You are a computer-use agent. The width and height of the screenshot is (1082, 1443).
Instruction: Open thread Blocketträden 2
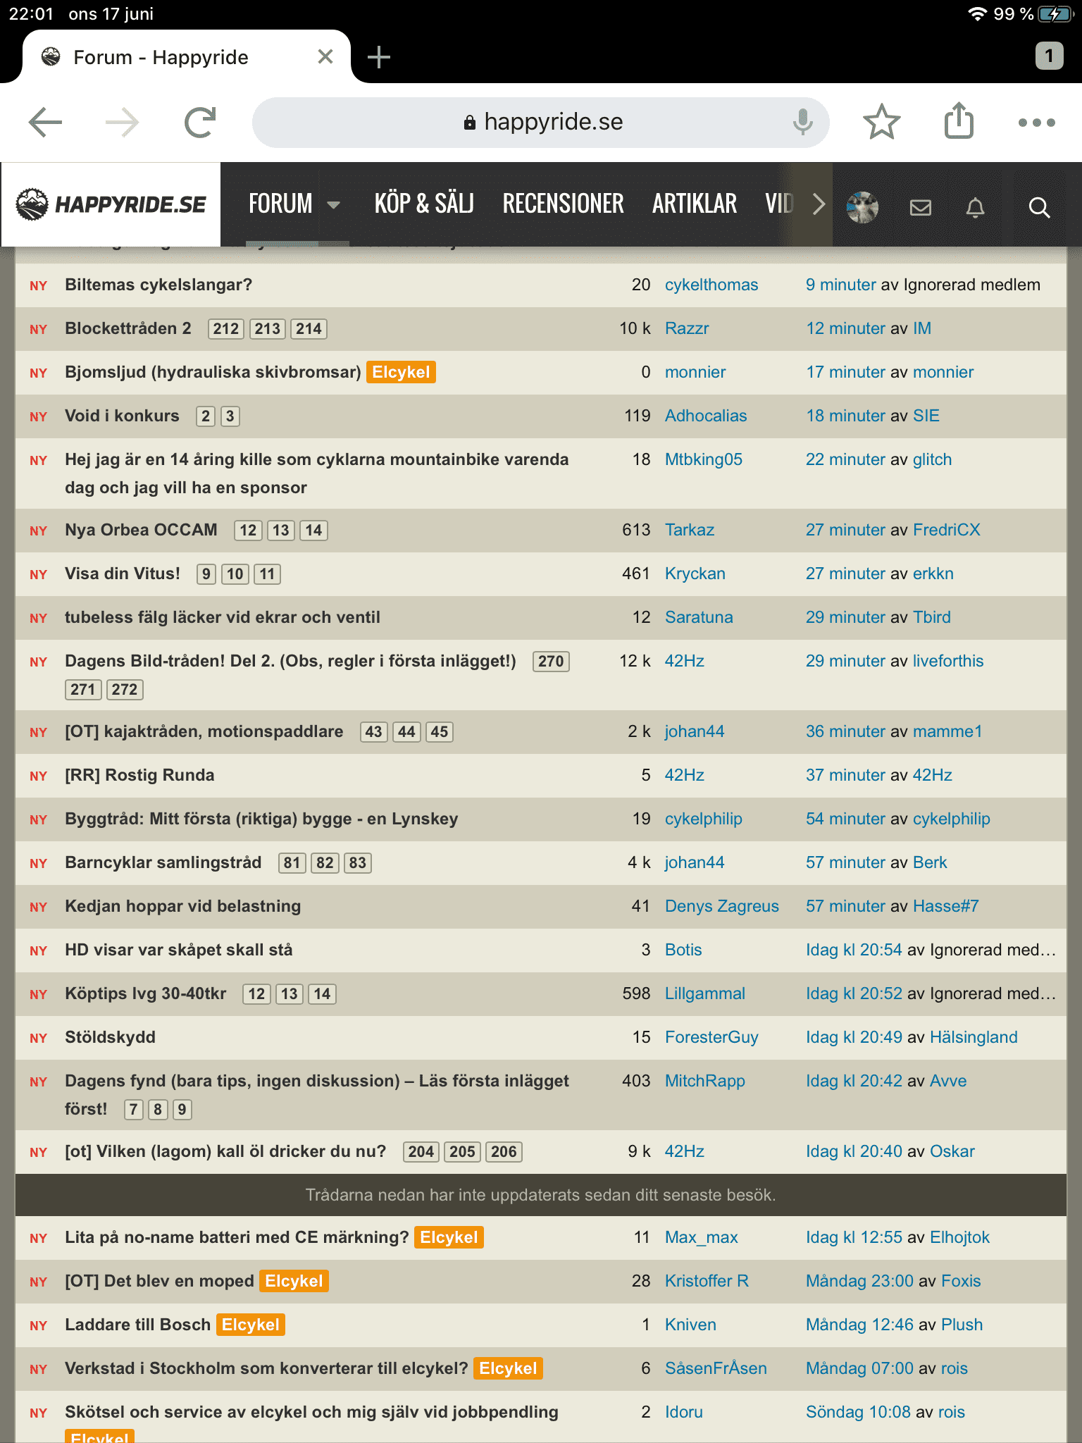click(x=128, y=328)
